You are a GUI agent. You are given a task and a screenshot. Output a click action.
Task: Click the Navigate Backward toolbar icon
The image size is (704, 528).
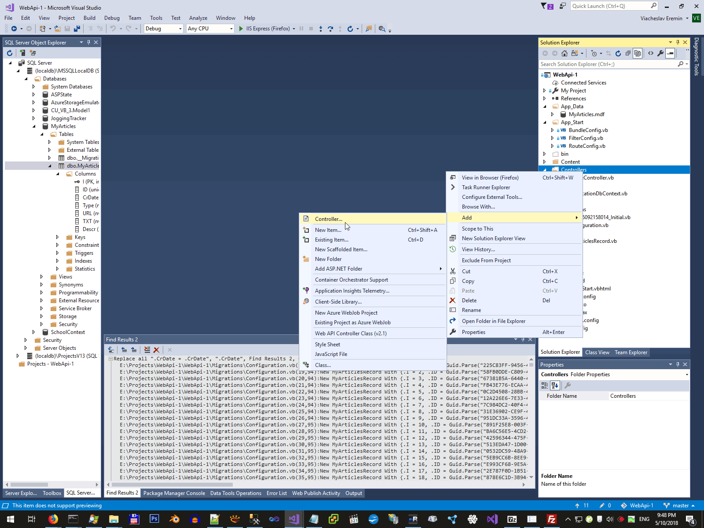(x=14, y=29)
